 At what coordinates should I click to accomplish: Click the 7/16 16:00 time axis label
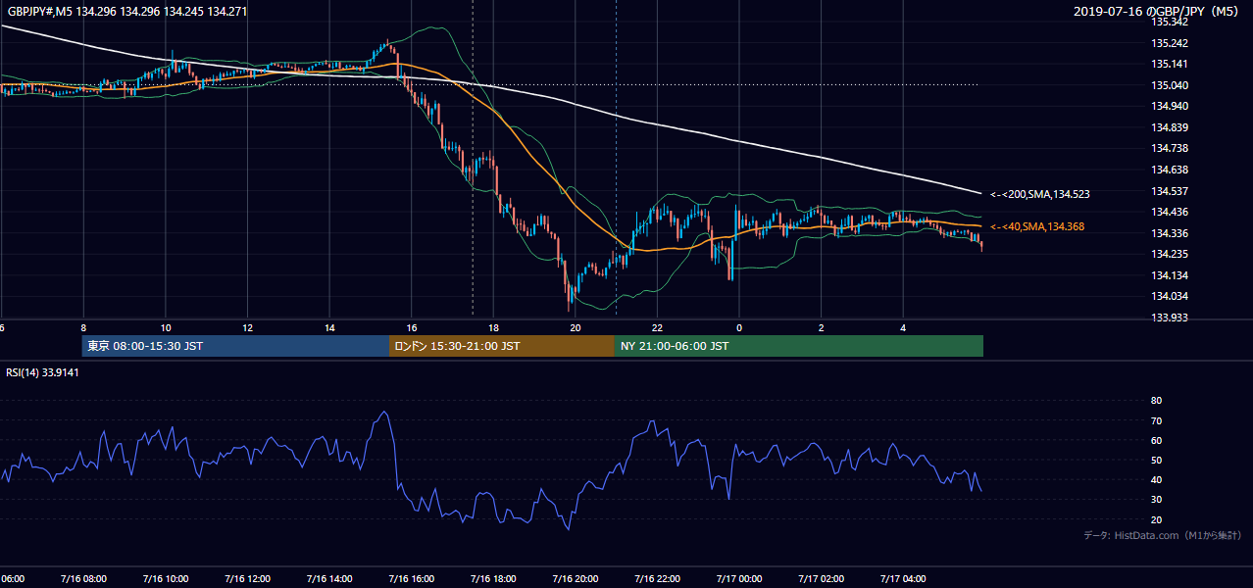tap(411, 578)
